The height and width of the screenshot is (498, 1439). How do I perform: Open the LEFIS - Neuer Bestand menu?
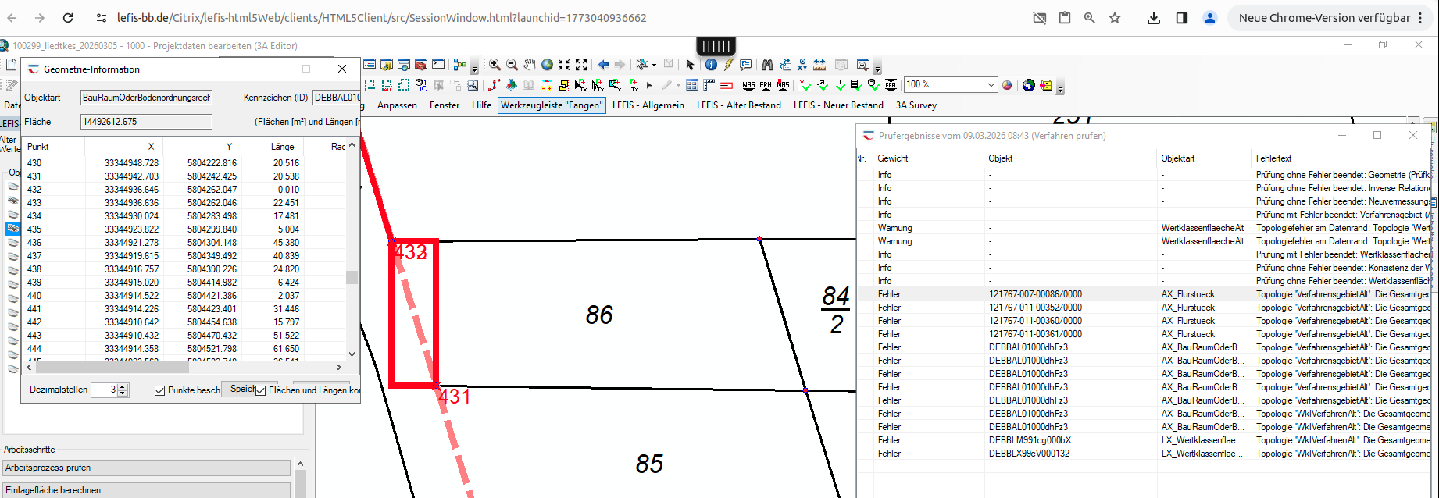[838, 105]
